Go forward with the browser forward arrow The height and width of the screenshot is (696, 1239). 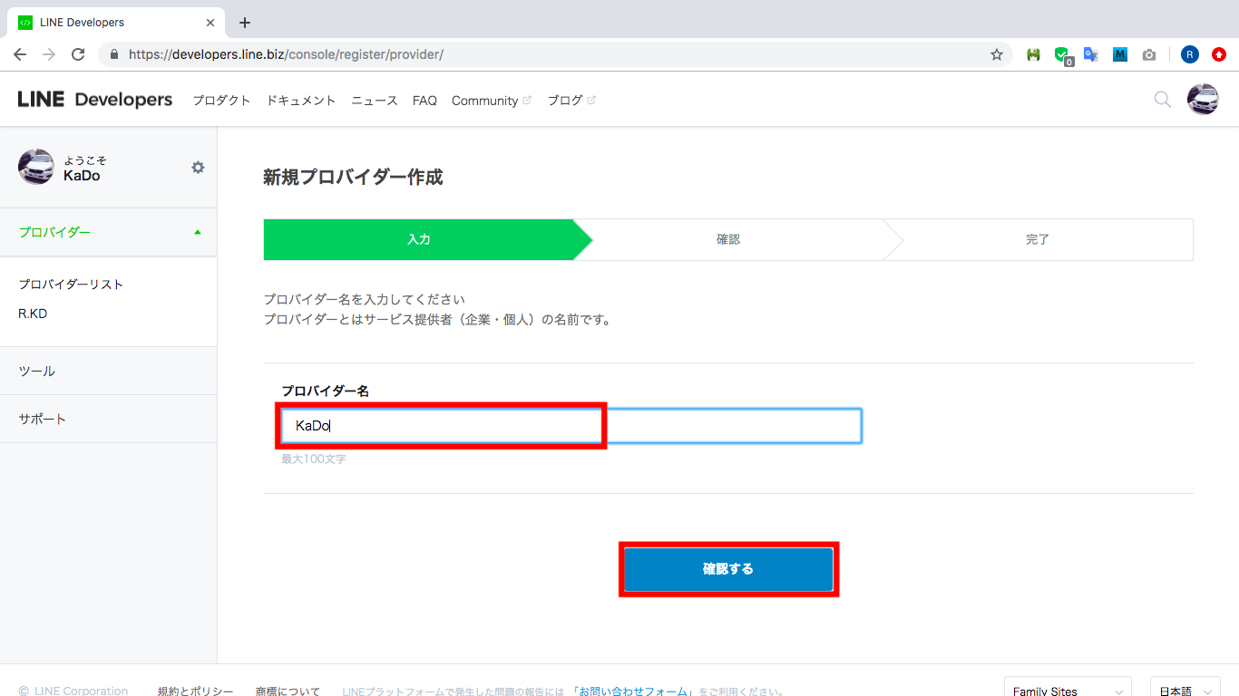pos(49,54)
